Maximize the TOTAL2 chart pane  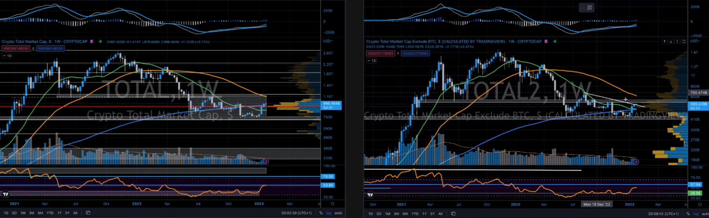pos(684,41)
